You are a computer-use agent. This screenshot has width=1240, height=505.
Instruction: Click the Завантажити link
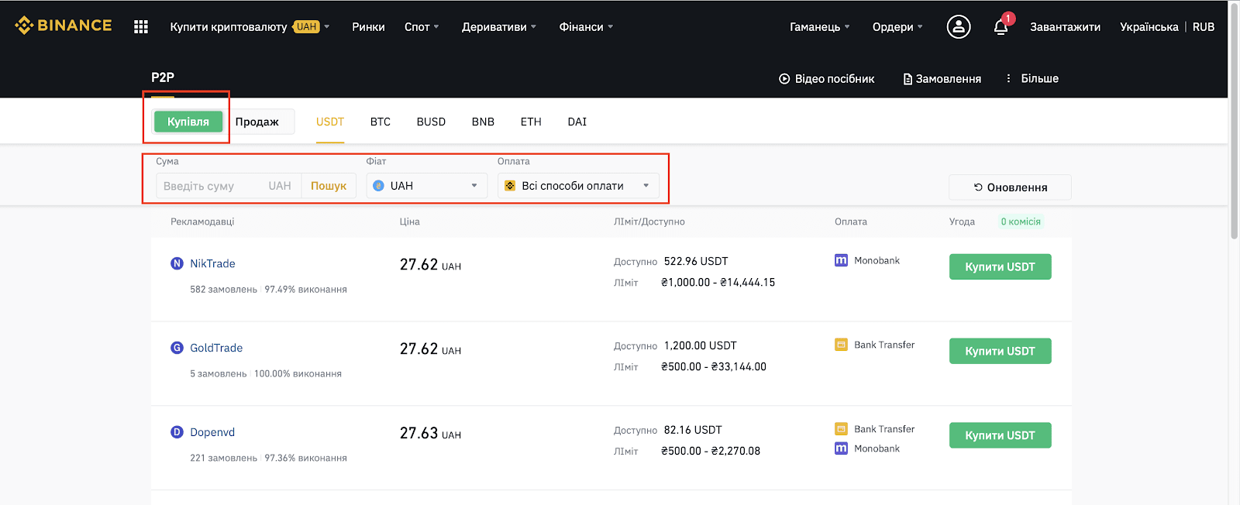pyautogui.click(x=1065, y=26)
